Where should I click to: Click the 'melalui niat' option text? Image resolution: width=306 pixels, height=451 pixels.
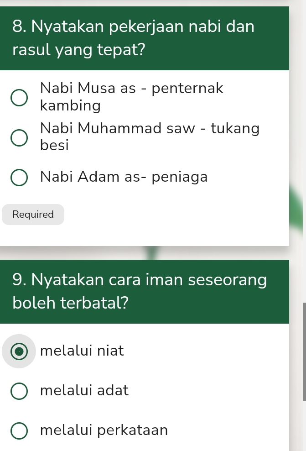(82, 351)
